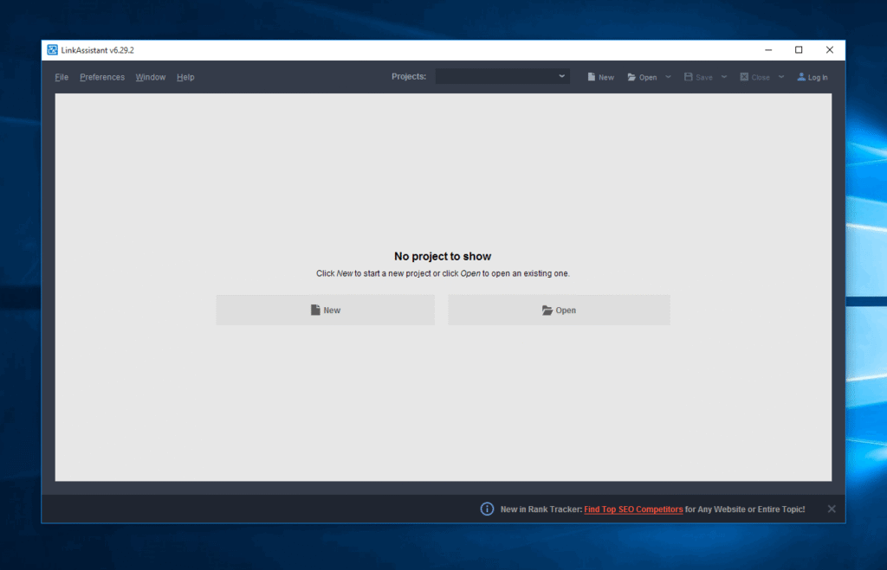The image size is (887, 570).
Task: Dismiss the Rank Tracker notification
Action: (x=831, y=509)
